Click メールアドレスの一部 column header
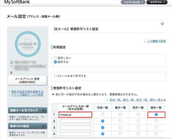The image size is (172, 139). tap(76, 108)
